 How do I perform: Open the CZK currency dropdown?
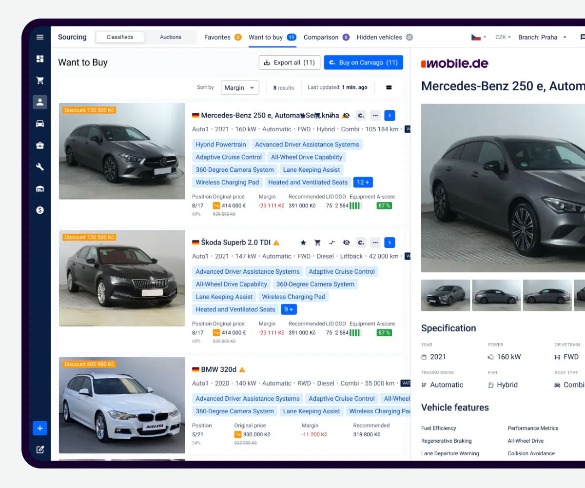503,37
